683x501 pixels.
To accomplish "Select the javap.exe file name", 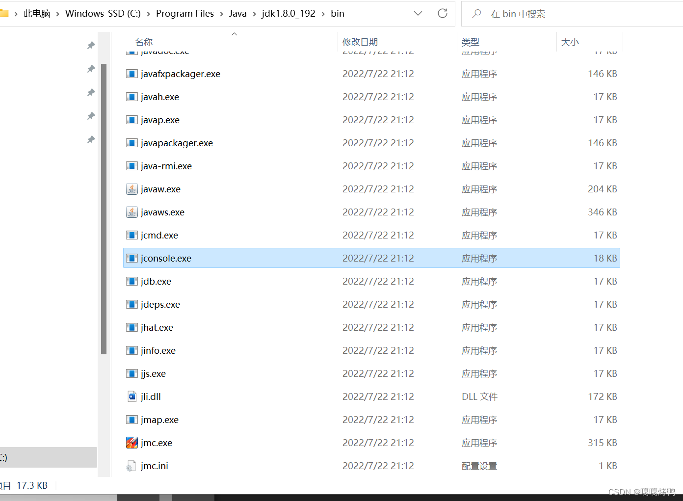I will tap(160, 120).
